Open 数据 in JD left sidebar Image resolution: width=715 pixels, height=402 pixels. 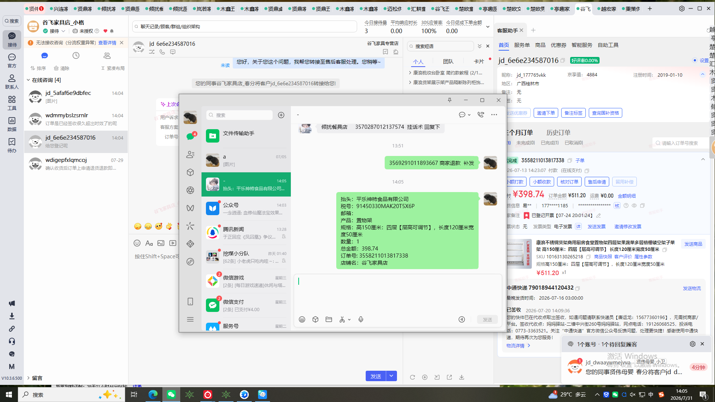(x=12, y=124)
